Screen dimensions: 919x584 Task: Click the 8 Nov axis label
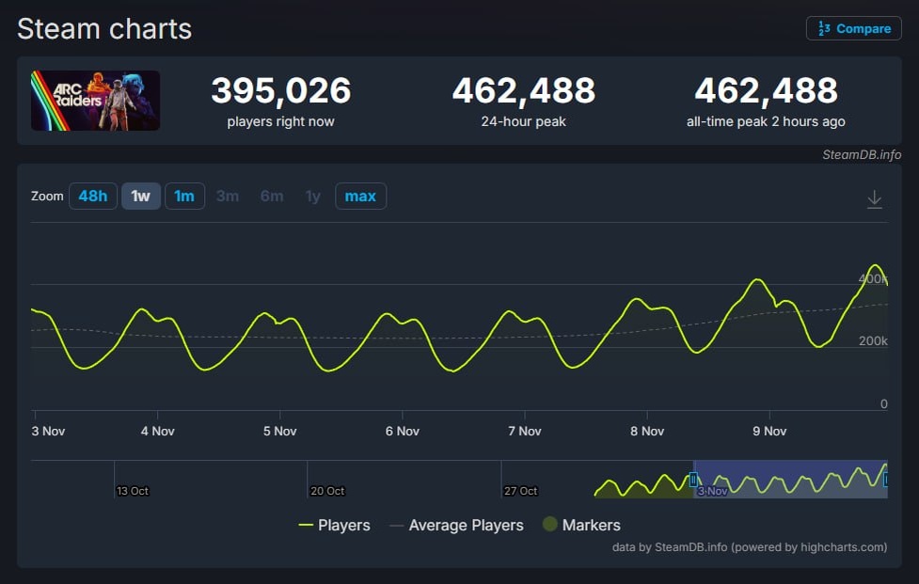647,431
